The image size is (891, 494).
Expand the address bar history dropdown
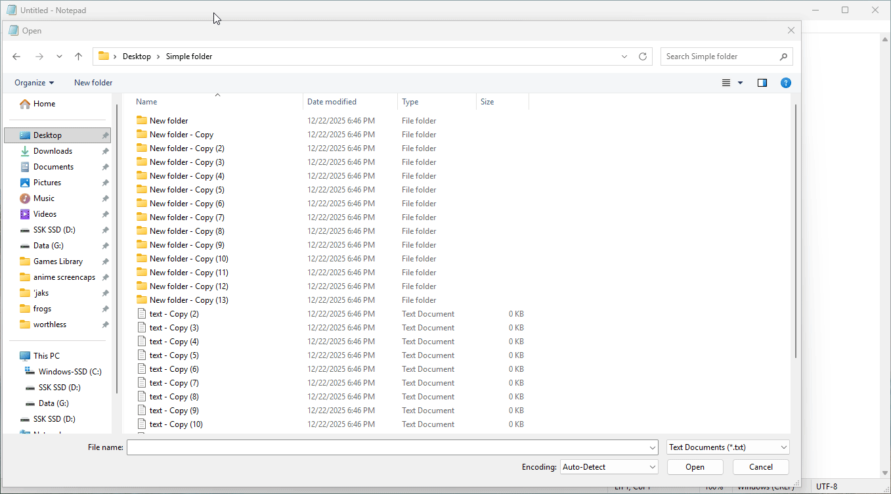(x=624, y=56)
